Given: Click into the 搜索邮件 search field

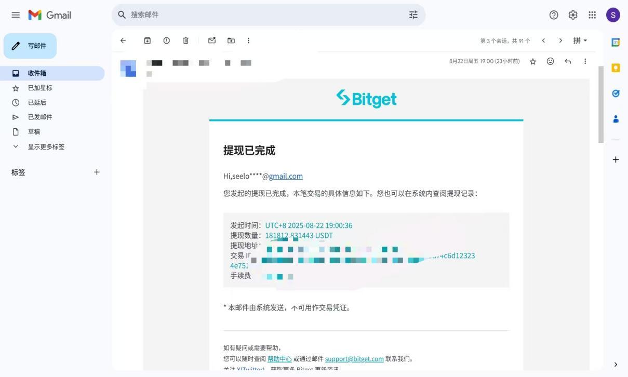Looking at the screenshot, I should coord(260,15).
